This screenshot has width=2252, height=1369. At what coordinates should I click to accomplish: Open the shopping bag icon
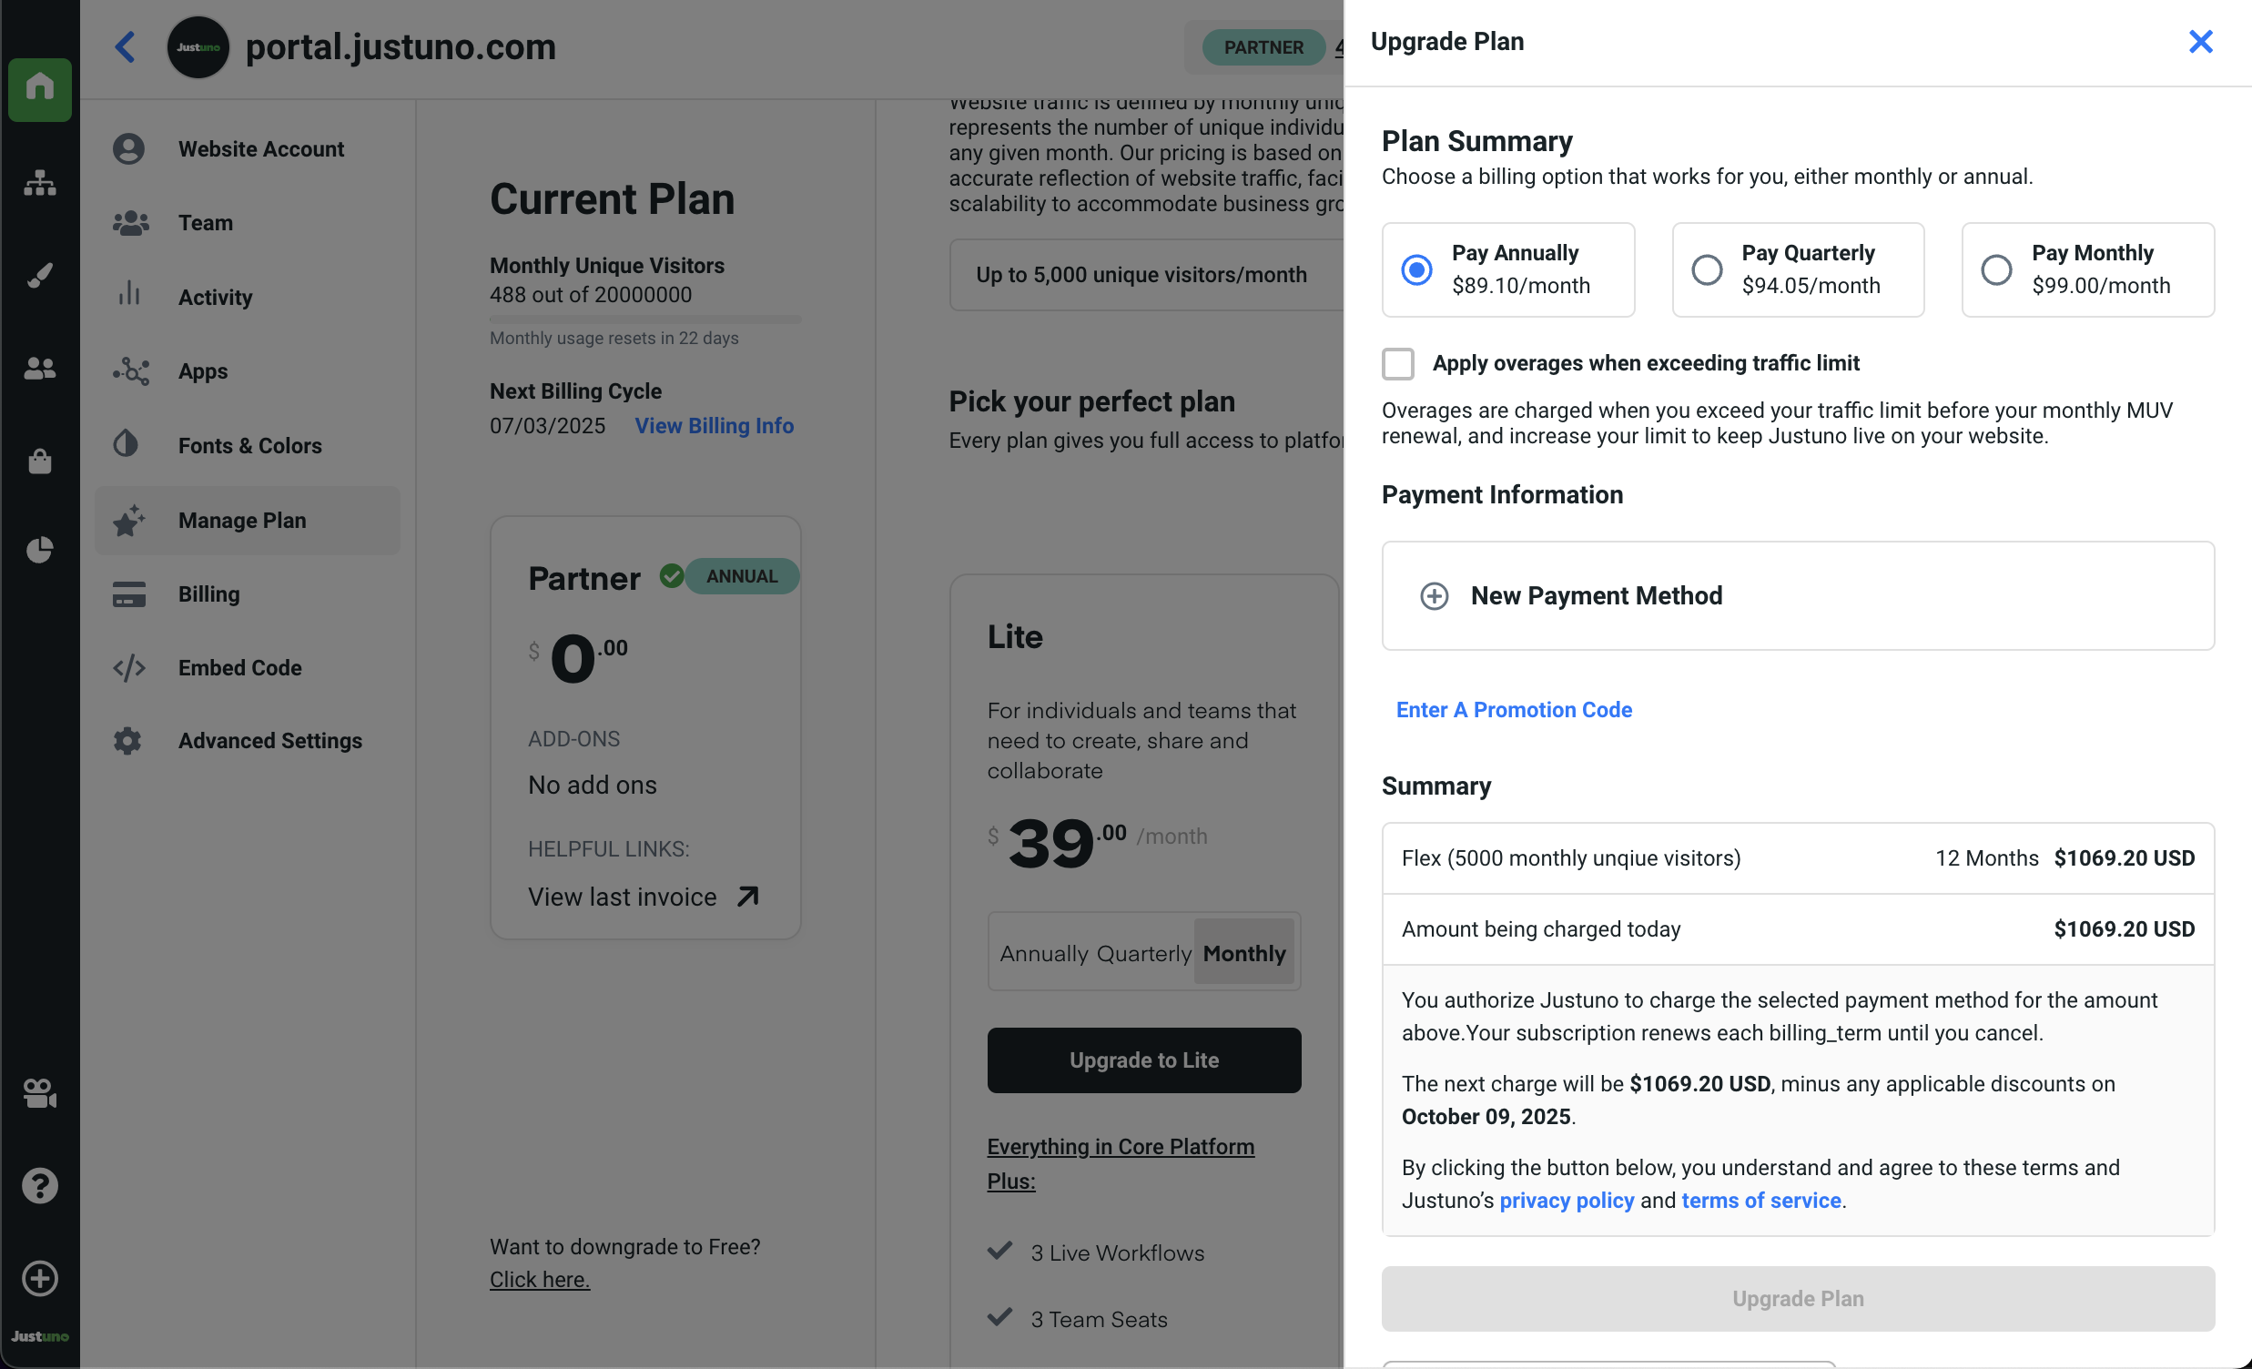click(x=39, y=461)
